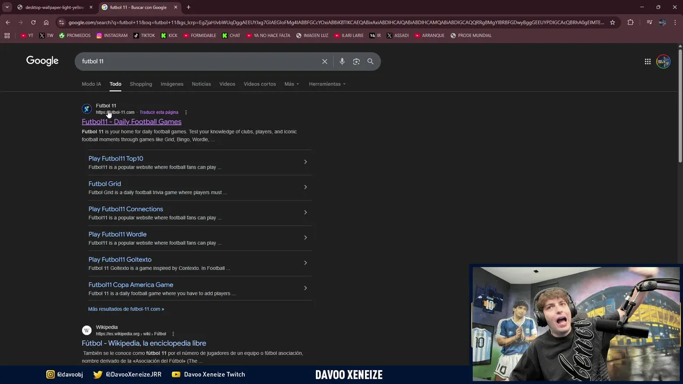Click the Futbol 11 site favicon
Viewport: 683px width, 384px height.
coord(87,109)
